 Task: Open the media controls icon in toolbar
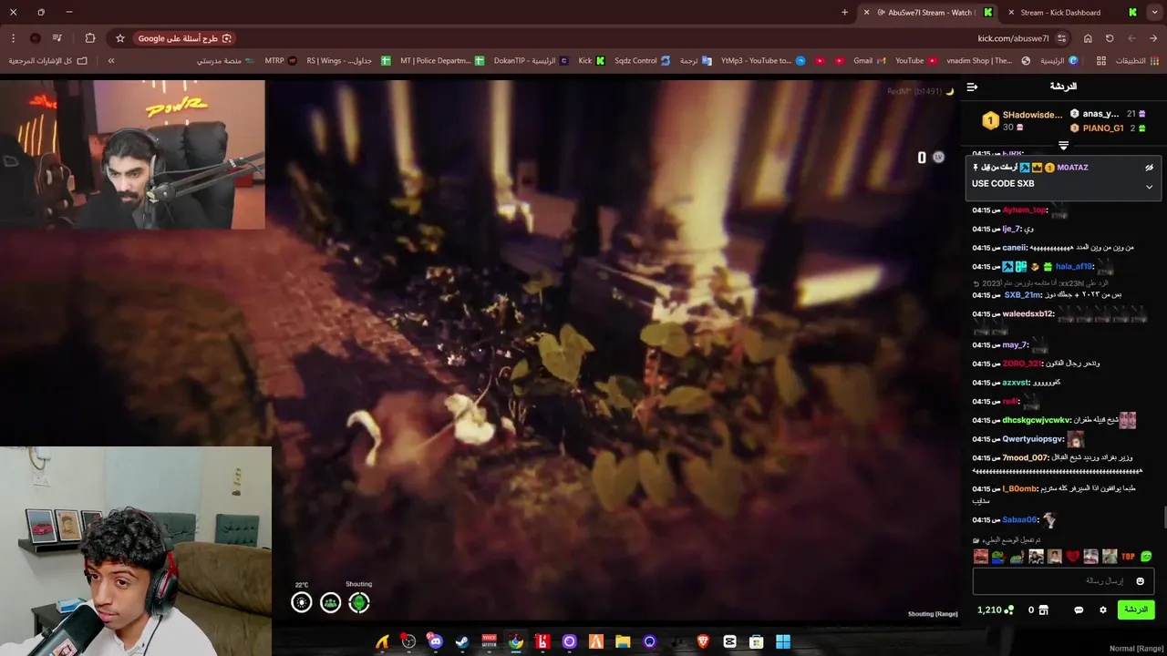57,38
